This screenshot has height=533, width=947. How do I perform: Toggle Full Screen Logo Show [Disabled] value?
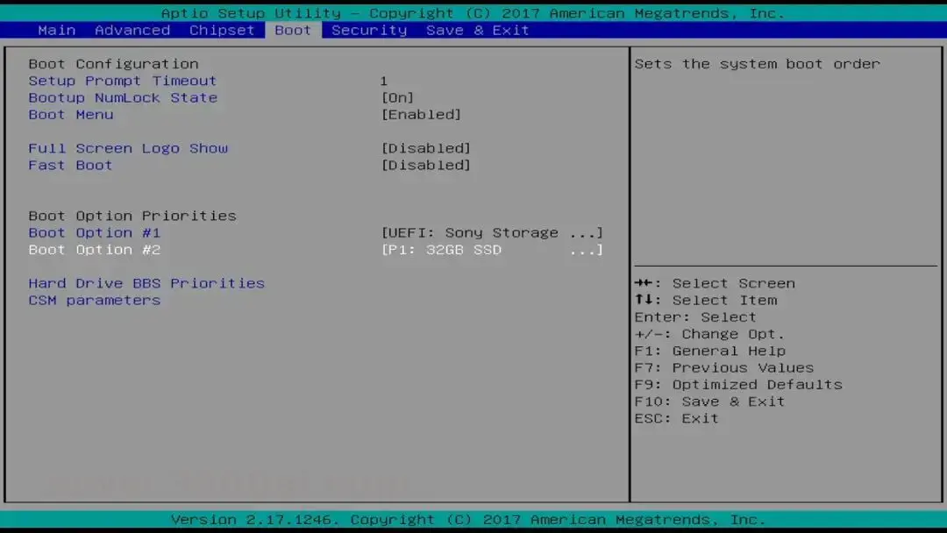click(426, 148)
